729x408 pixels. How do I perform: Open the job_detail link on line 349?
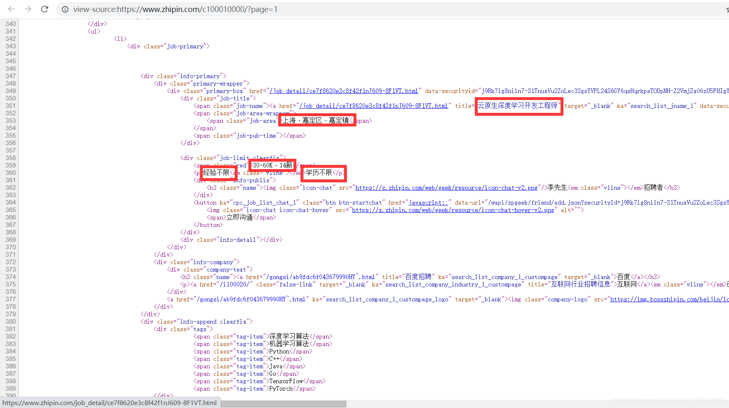click(344, 91)
